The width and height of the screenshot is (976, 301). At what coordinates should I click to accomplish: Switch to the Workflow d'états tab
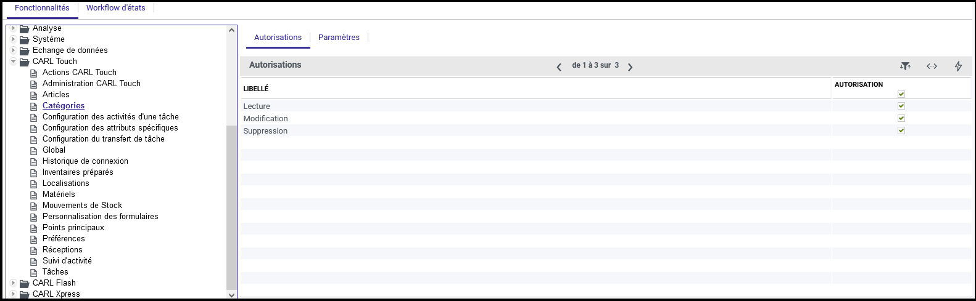tap(115, 8)
